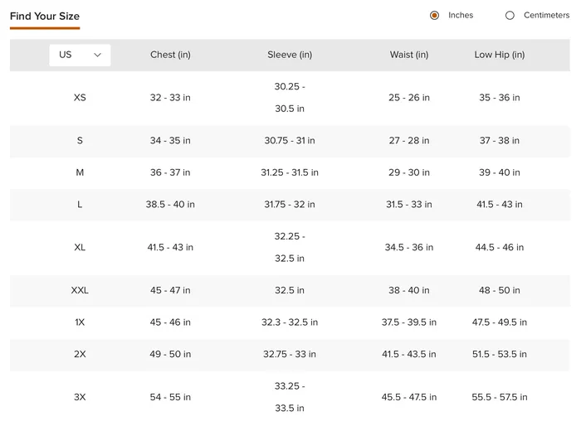Screen dimensions: 581x426
Task: Select the 3X size row label
Action: tap(80, 397)
